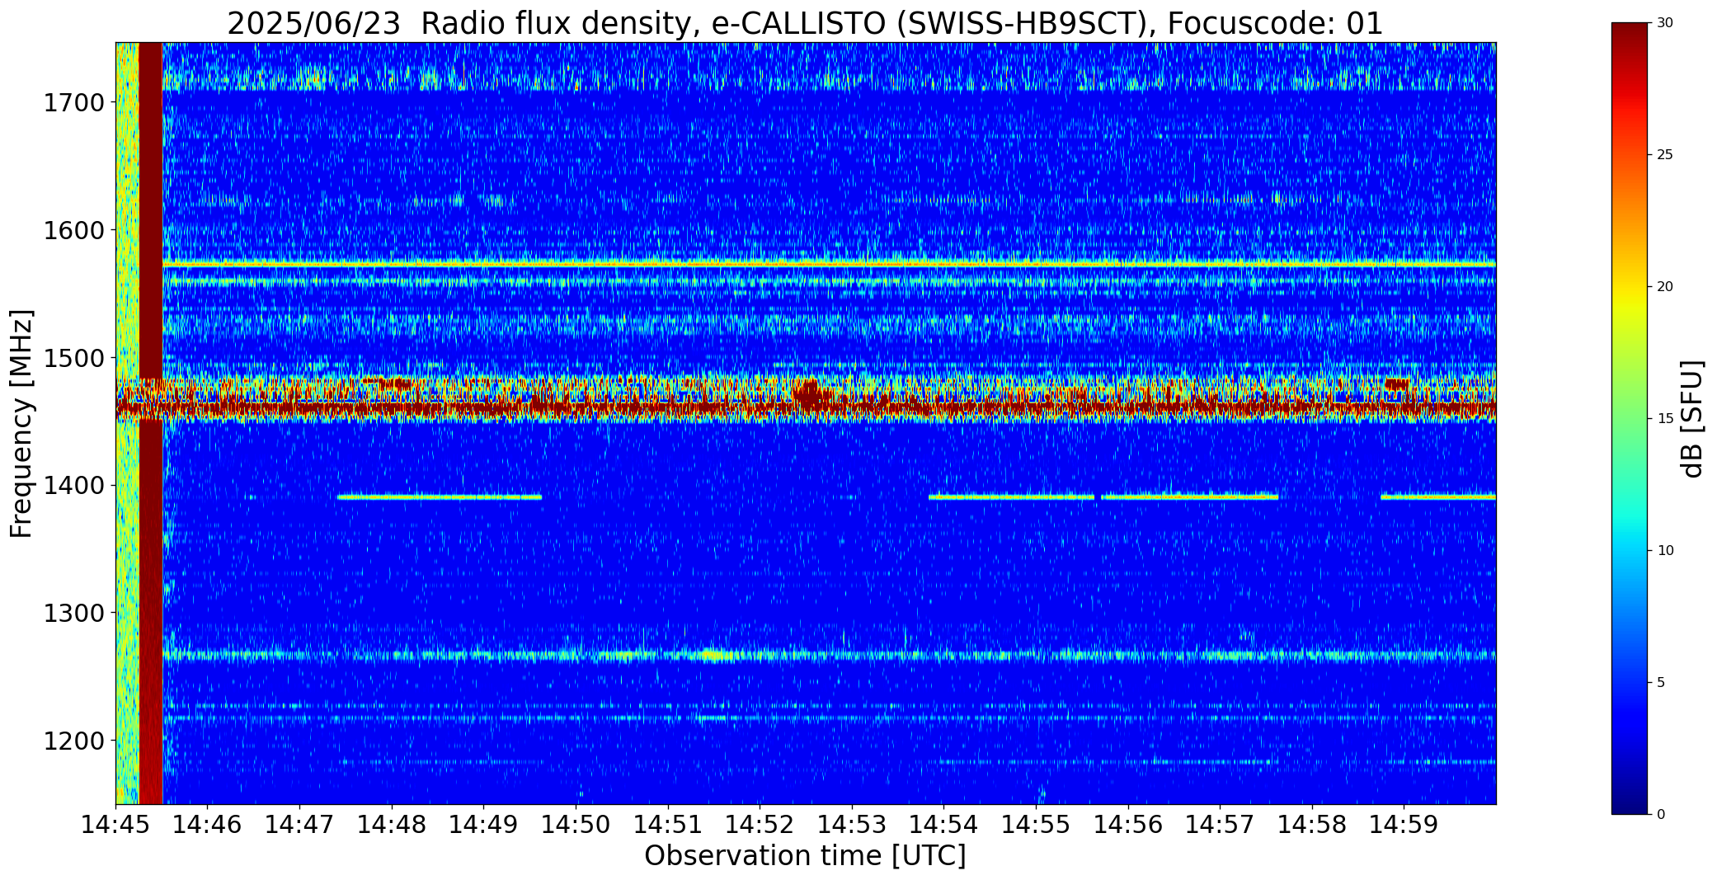Click the colorbar tick label 10
1717x880 pixels.
coord(1665,550)
